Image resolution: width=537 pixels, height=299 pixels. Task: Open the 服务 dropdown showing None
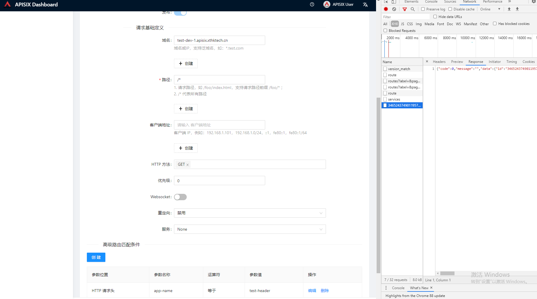pos(250,229)
